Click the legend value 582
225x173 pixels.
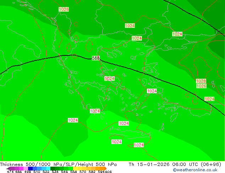92,172
